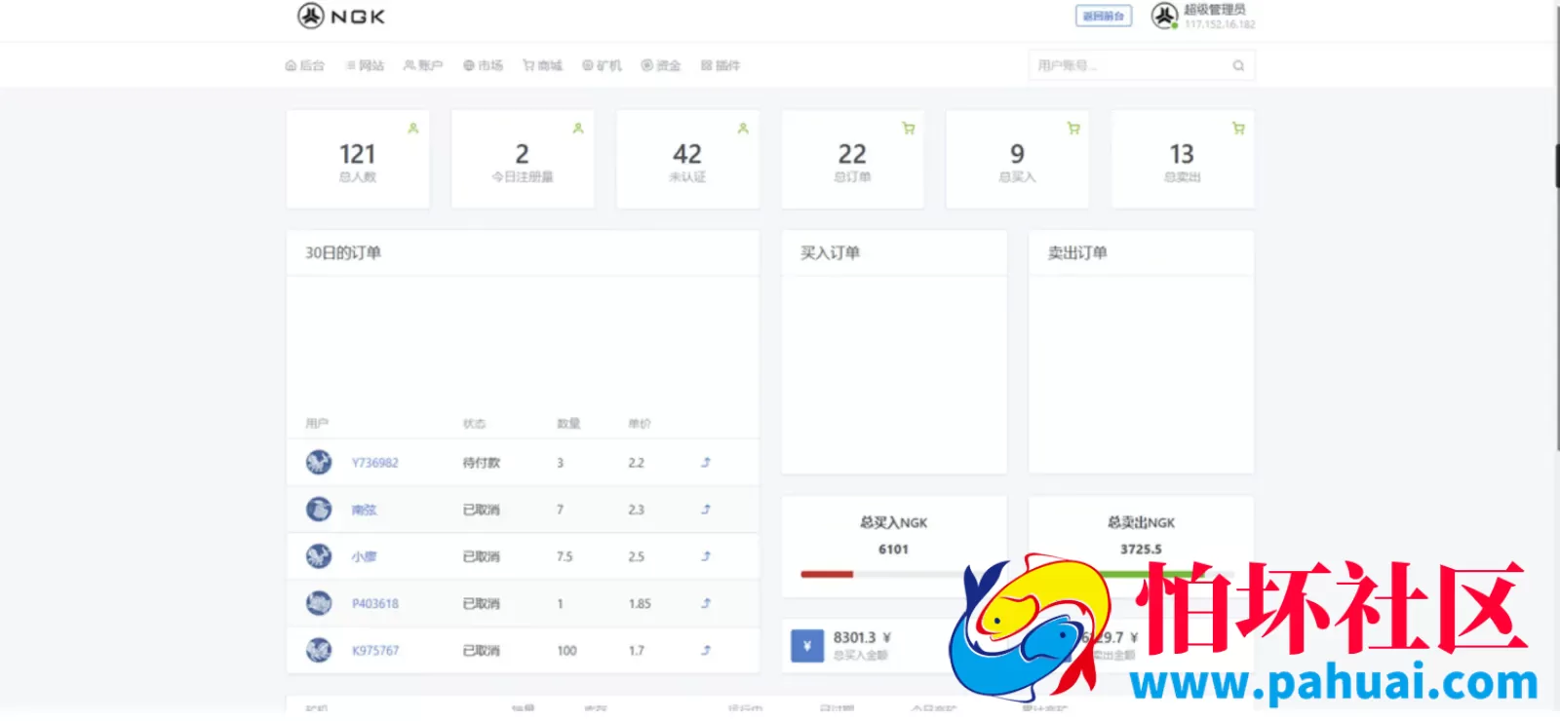This screenshot has width=1560, height=721.
Task: Click the 返回前台 button
Action: [x=1104, y=17]
